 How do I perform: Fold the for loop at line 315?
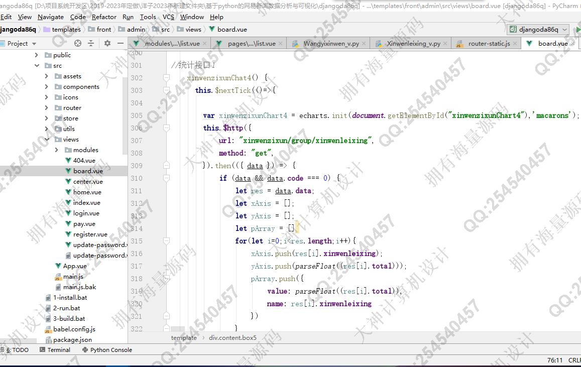coord(166,241)
